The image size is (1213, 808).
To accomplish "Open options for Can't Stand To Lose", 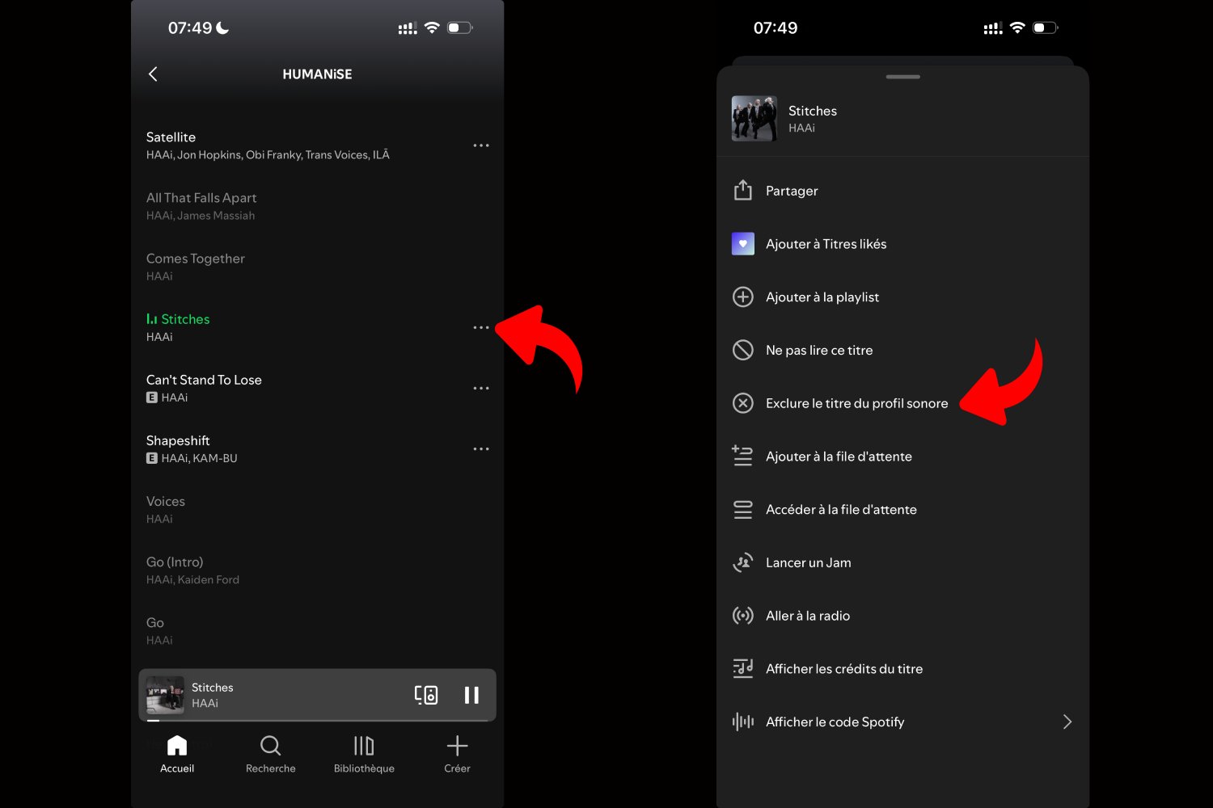I will tap(481, 388).
